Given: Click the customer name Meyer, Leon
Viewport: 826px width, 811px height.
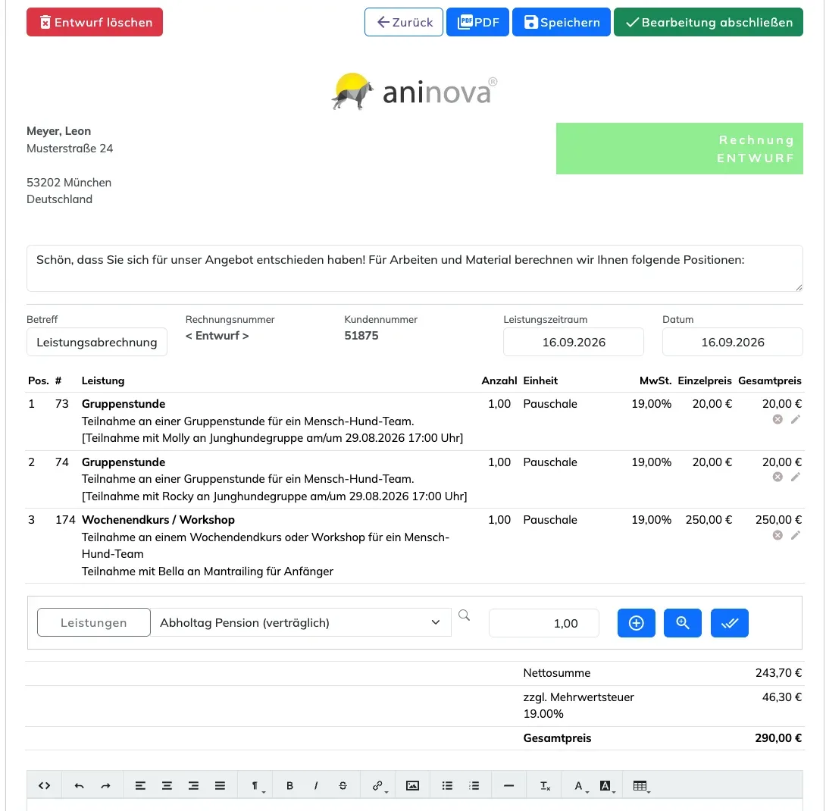Looking at the screenshot, I should [58, 130].
